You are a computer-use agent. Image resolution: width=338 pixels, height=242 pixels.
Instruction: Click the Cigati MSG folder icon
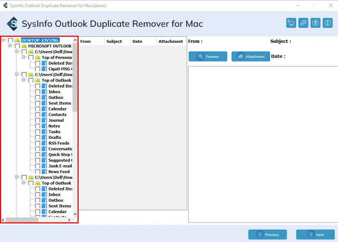pos(44,69)
